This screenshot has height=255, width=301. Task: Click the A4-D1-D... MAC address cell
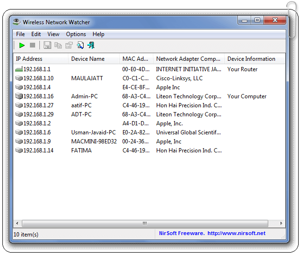click(x=135, y=123)
